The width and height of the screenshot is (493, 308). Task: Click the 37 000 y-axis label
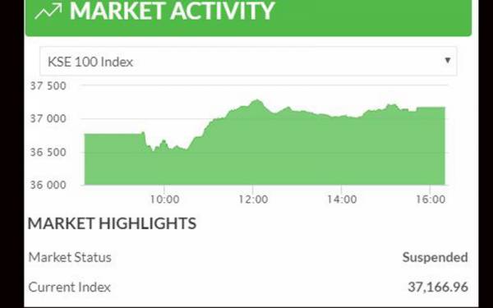tap(48, 119)
